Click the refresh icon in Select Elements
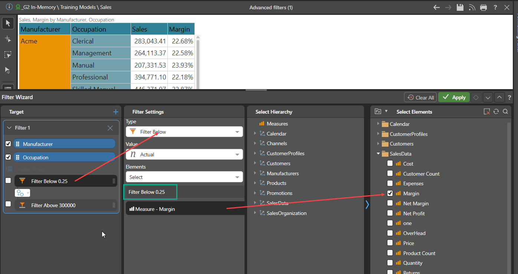 tap(496, 111)
